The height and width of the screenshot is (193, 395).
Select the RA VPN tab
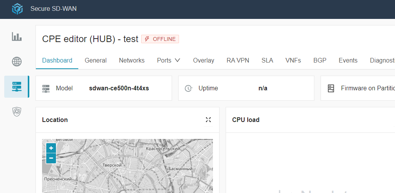[238, 60]
